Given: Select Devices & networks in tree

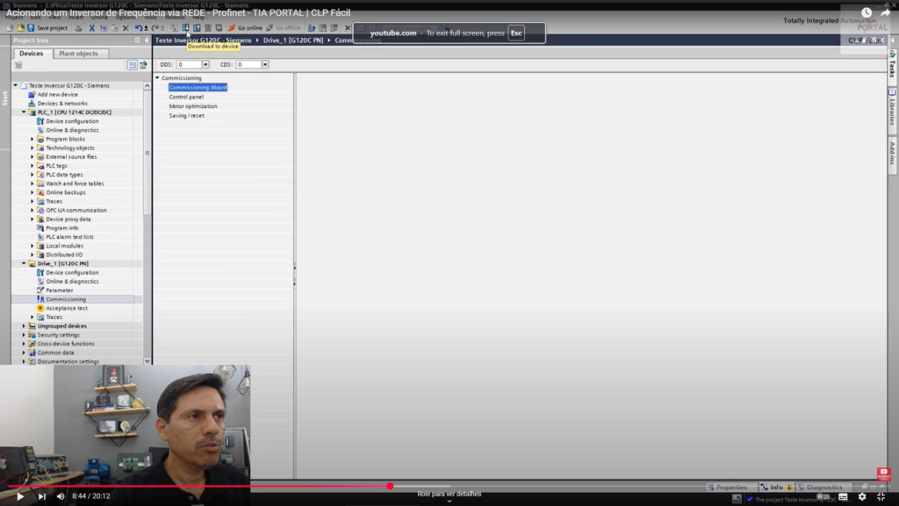Looking at the screenshot, I should click(62, 104).
